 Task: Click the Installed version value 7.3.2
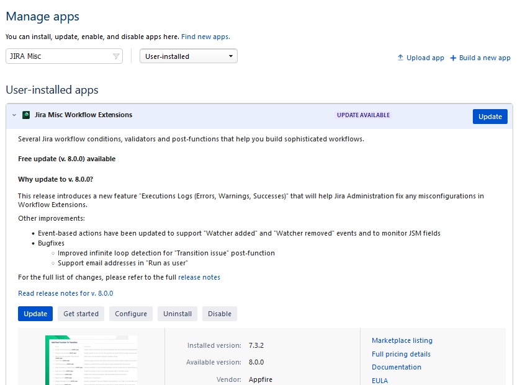click(256, 345)
